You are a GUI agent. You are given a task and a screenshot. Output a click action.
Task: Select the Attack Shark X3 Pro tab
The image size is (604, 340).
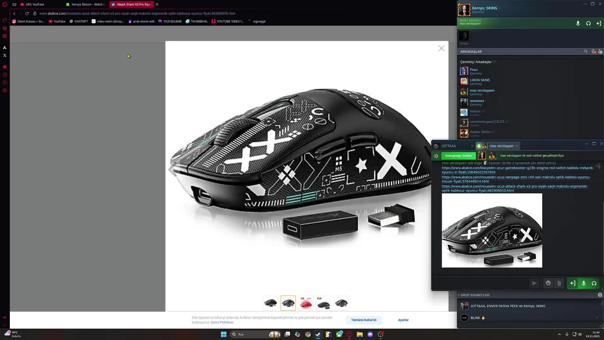[131, 4]
